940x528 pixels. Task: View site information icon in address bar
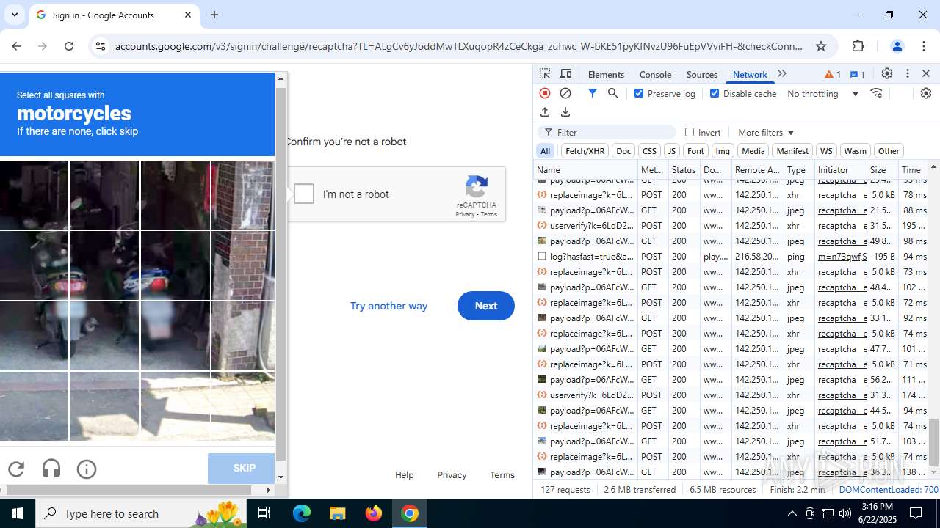[x=101, y=46]
